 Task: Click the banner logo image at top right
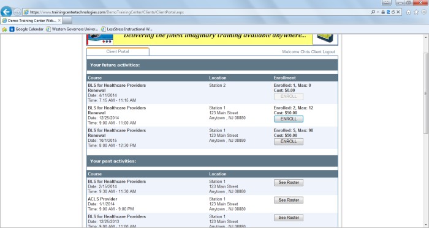click(325, 39)
